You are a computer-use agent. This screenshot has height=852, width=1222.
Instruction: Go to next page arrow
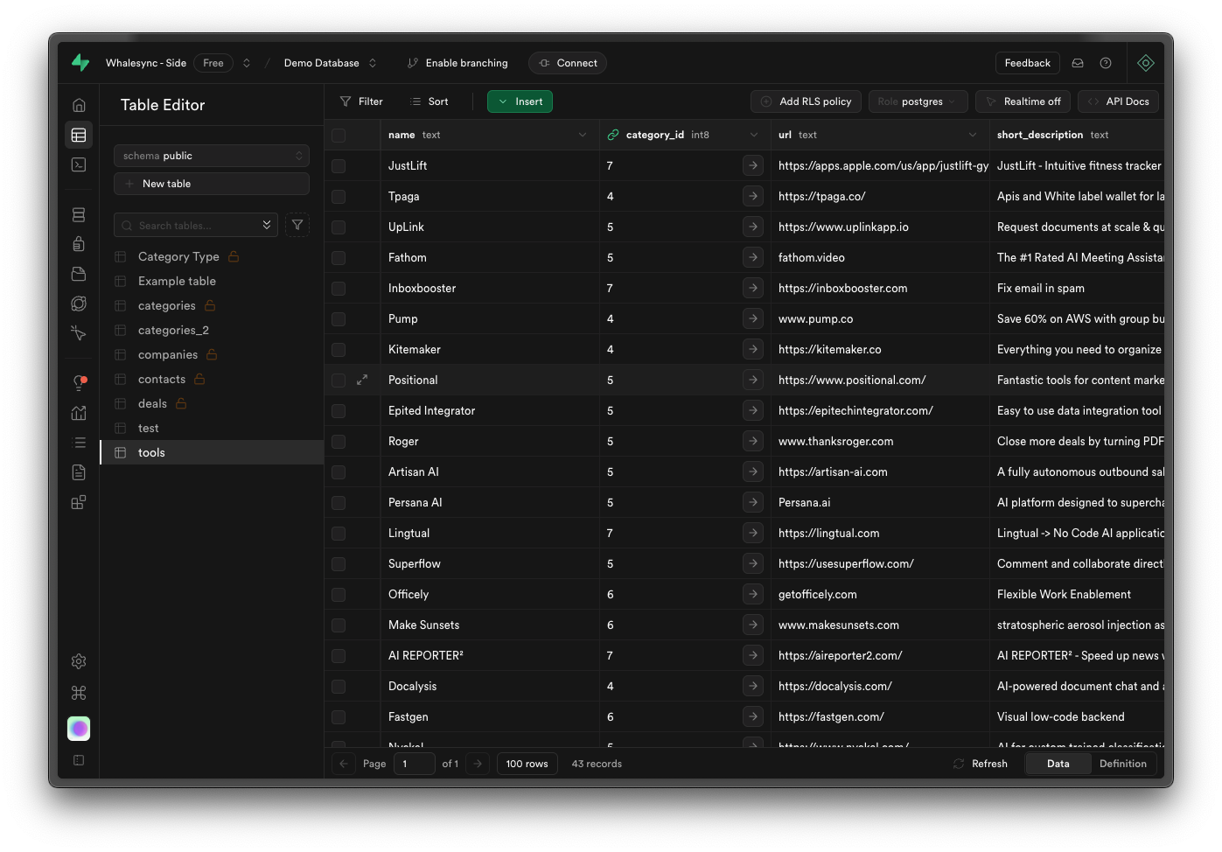click(478, 764)
